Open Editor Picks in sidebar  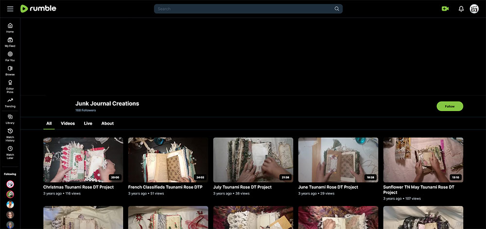tap(10, 87)
